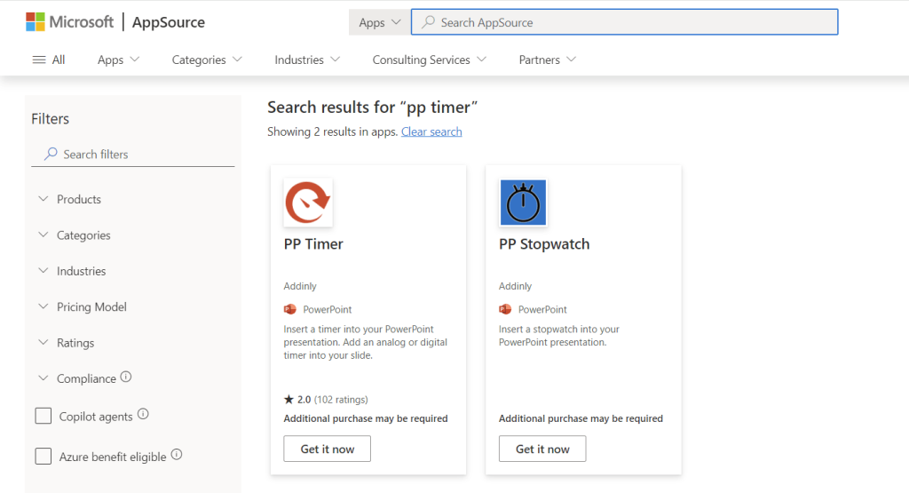Open the Consulting Services menu
This screenshot has width=909, height=493.
point(429,60)
